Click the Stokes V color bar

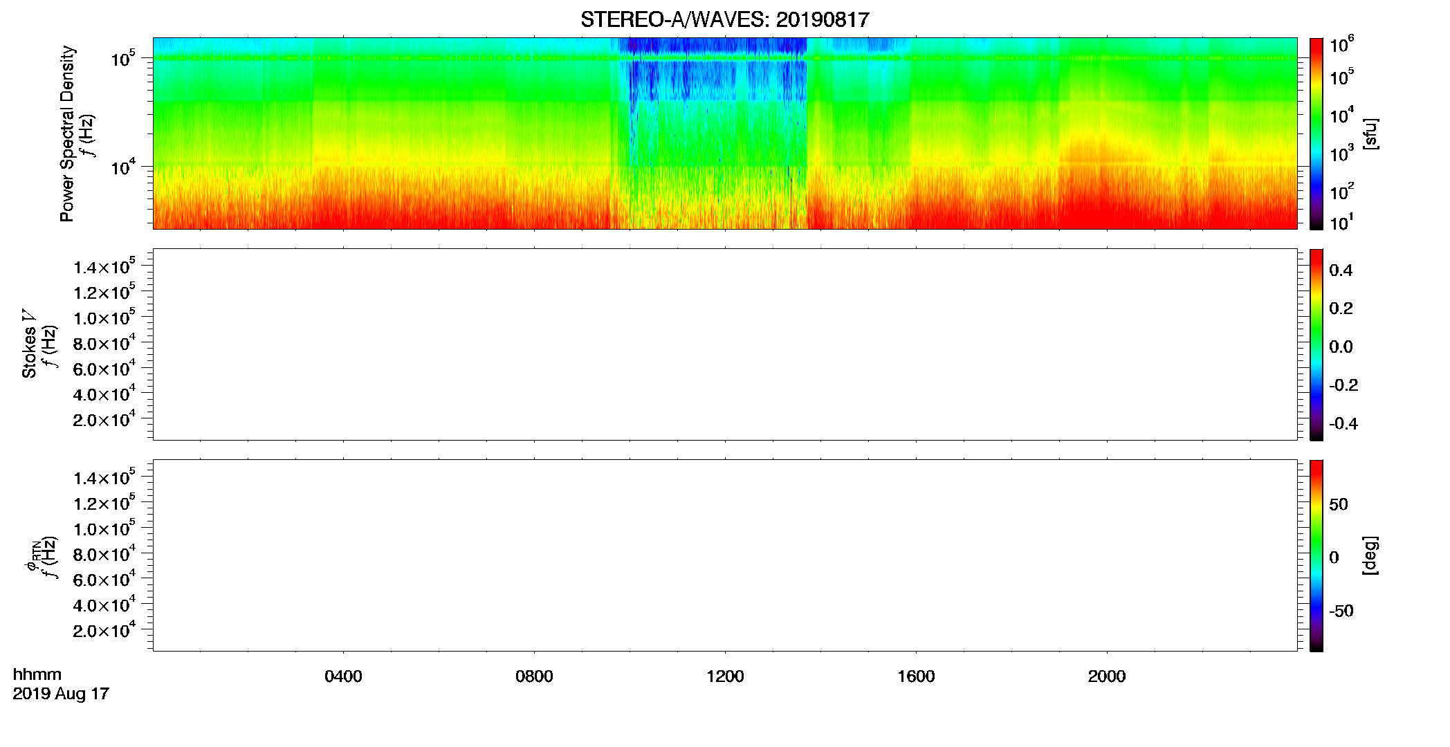coord(1316,344)
